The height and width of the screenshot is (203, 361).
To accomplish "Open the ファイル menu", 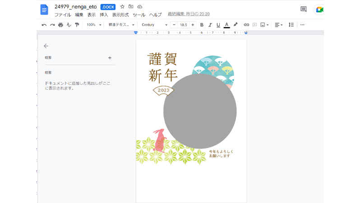I will pos(63,15).
